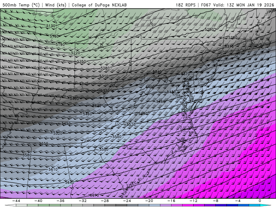Click the "500mb Temp (°C)" title text
The height and width of the screenshot is (207, 276).
[21, 5]
